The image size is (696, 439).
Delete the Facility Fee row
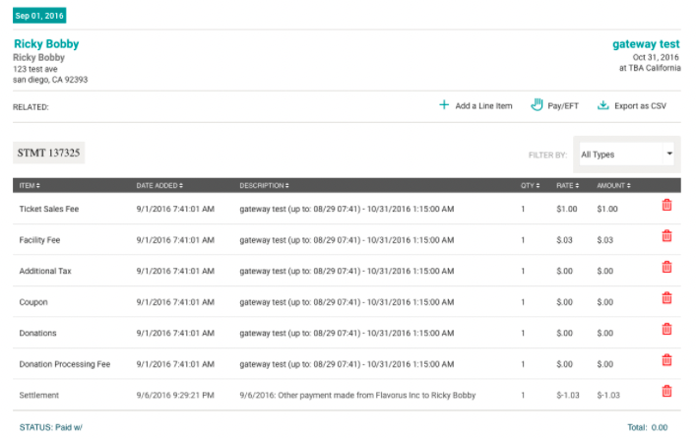point(666,236)
